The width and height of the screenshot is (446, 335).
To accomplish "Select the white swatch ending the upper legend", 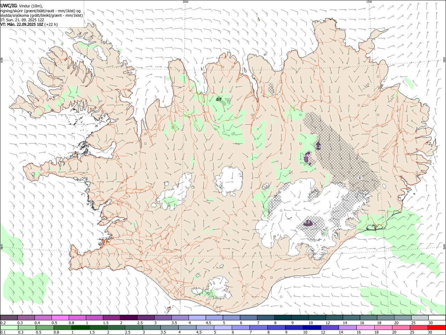I will pos(437,318).
